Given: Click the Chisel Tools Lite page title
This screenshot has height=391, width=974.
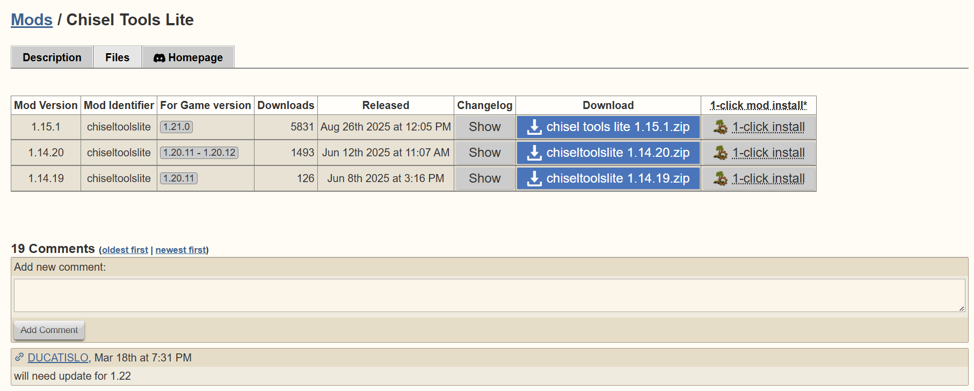Looking at the screenshot, I should click(x=130, y=20).
